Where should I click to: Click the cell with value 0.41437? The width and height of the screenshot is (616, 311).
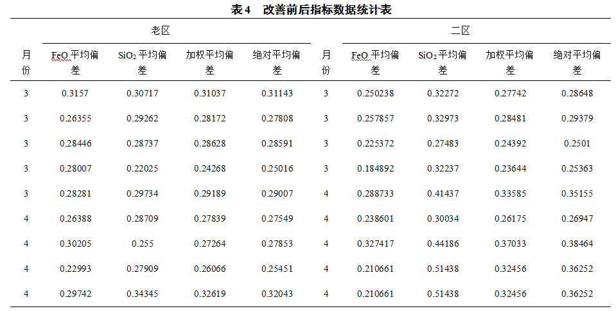click(443, 194)
